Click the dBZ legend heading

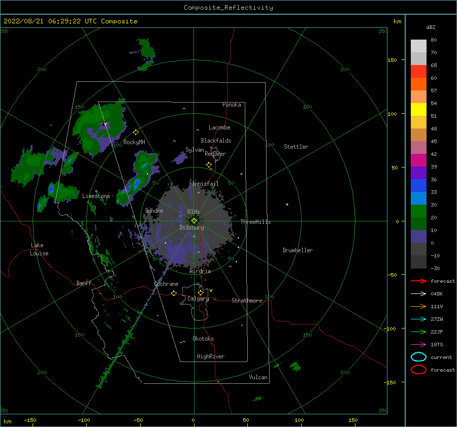point(431,27)
